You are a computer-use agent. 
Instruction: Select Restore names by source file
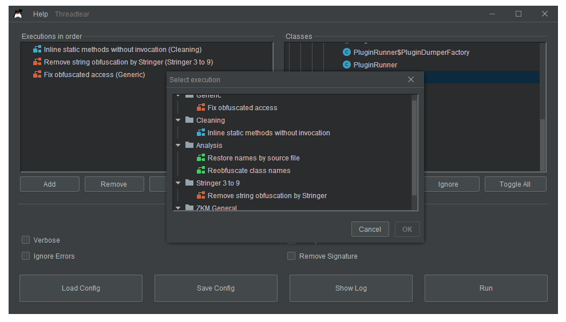[x=254, y=158]
